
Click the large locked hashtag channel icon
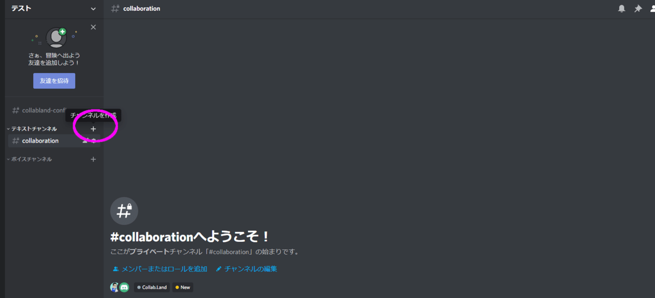point(124,211)
